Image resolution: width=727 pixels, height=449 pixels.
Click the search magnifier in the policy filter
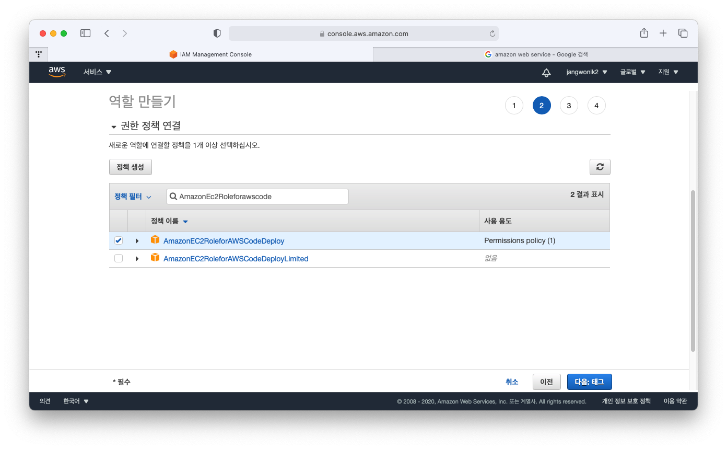[173, 197]
